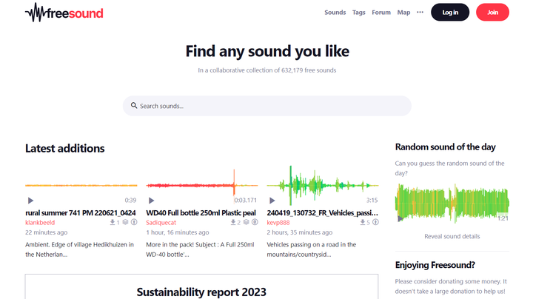This screenshot has width=533, height=299.
Task: Play rural summer 741 PM sound
Action: tap(30, 201)
